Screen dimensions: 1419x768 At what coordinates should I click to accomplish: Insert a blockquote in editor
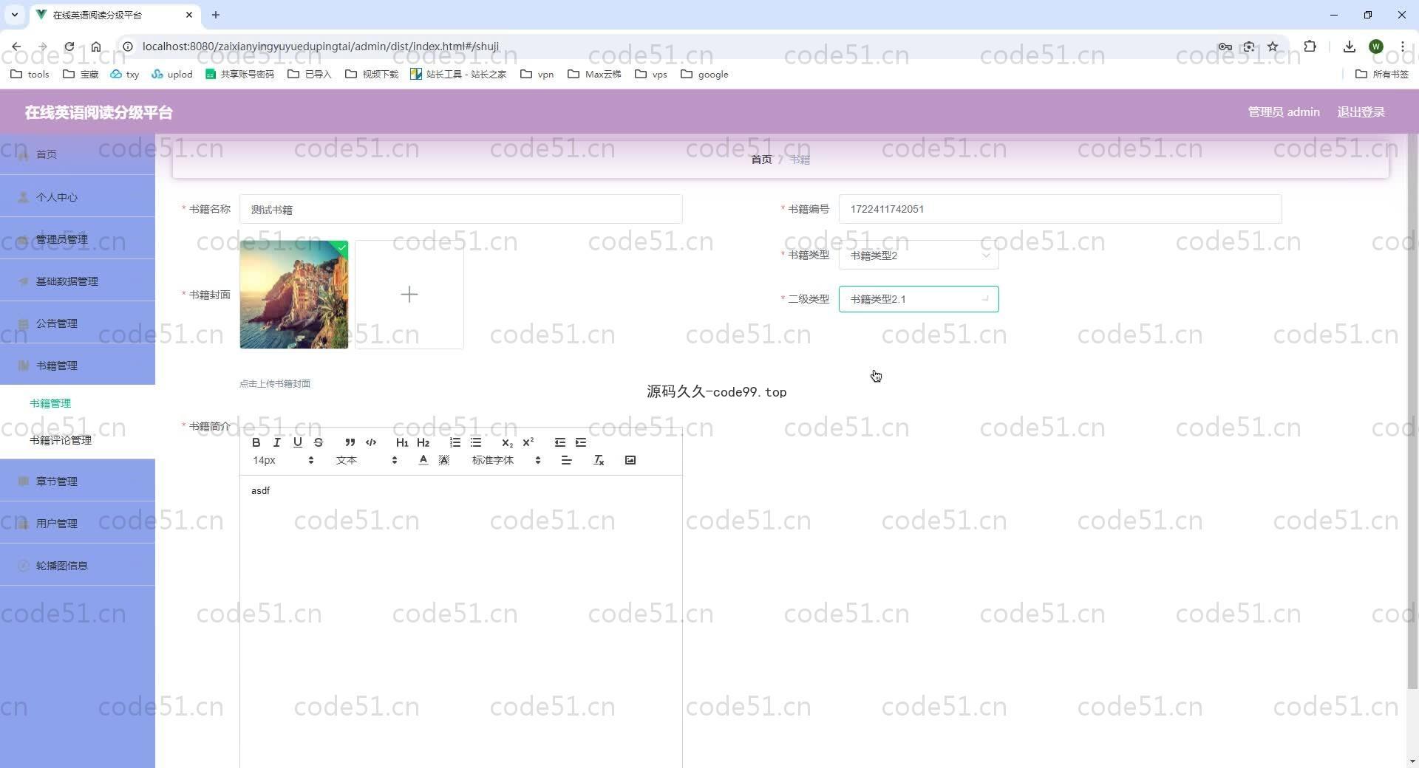[350, 442]
